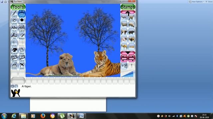Click the taskbar clock showing 21:11
This screenshot has height=119, width=213.
coord(204,116)
